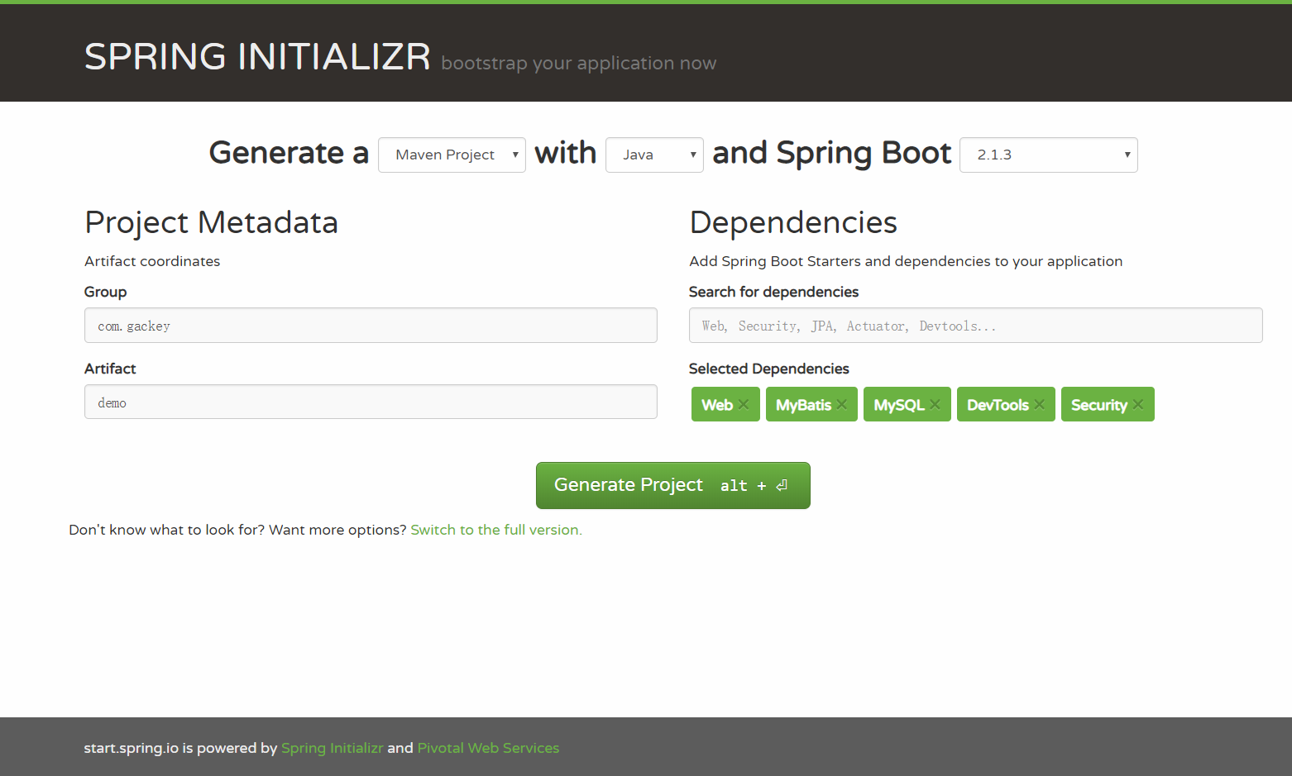This screenshot has height=776, width=1292.
Task: Focus the Artifact input field containing demo
Action: click(x=371, y=402)
